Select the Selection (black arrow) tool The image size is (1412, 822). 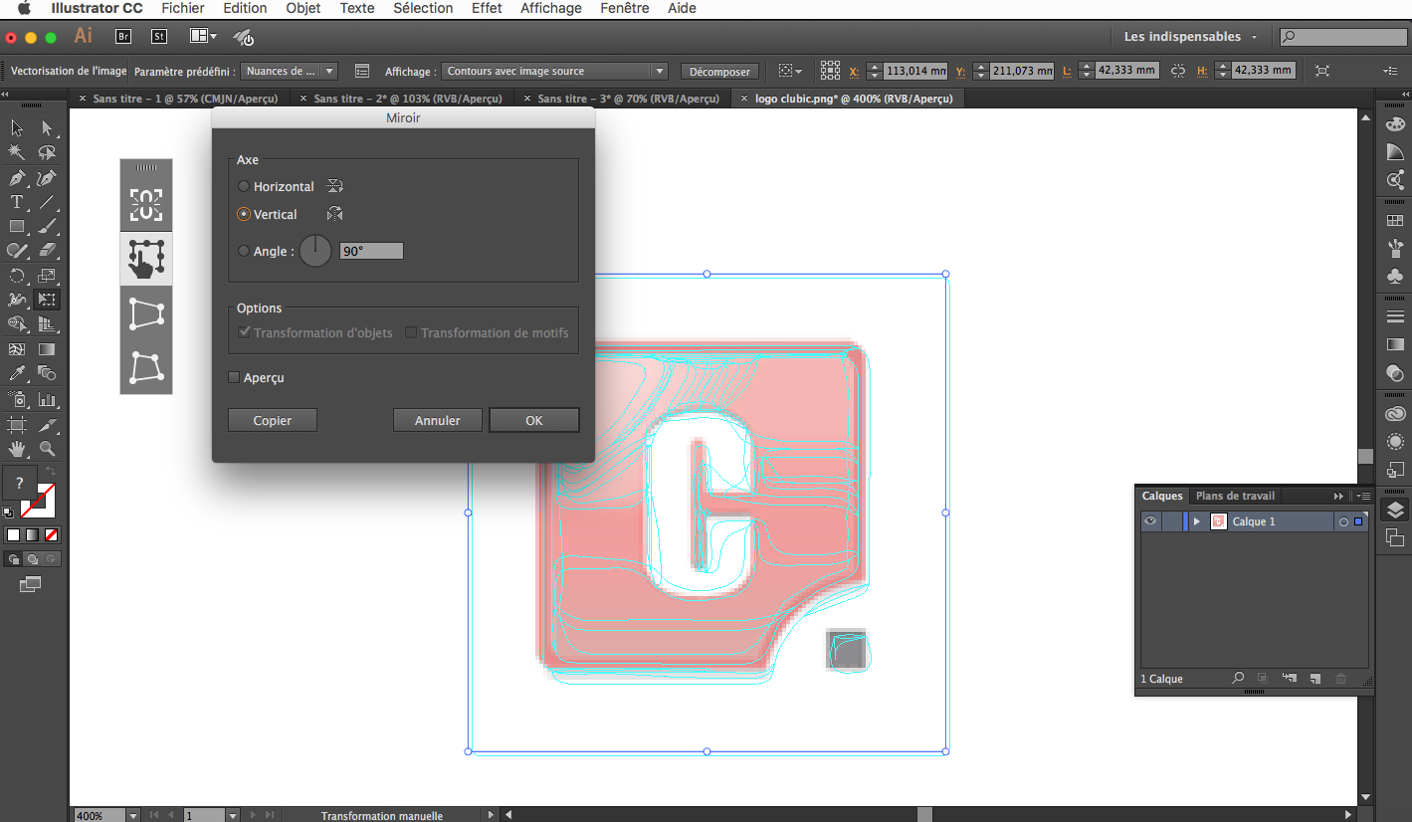(x=17, y=127)
